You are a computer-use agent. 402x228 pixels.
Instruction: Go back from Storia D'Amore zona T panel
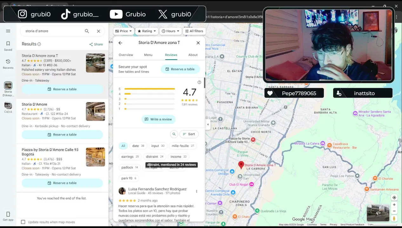pyautogui.click(x=120, y=43)
